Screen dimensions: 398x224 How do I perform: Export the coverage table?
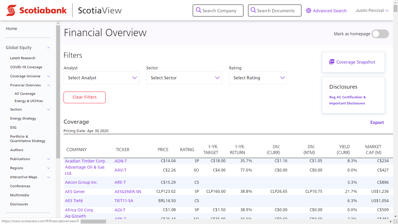click(377, 123)
